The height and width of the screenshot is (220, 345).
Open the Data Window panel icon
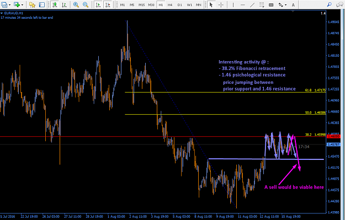point(41,4)
